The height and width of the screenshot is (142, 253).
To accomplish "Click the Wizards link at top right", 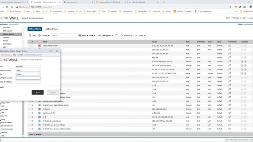I will click(x=236, y=18).
